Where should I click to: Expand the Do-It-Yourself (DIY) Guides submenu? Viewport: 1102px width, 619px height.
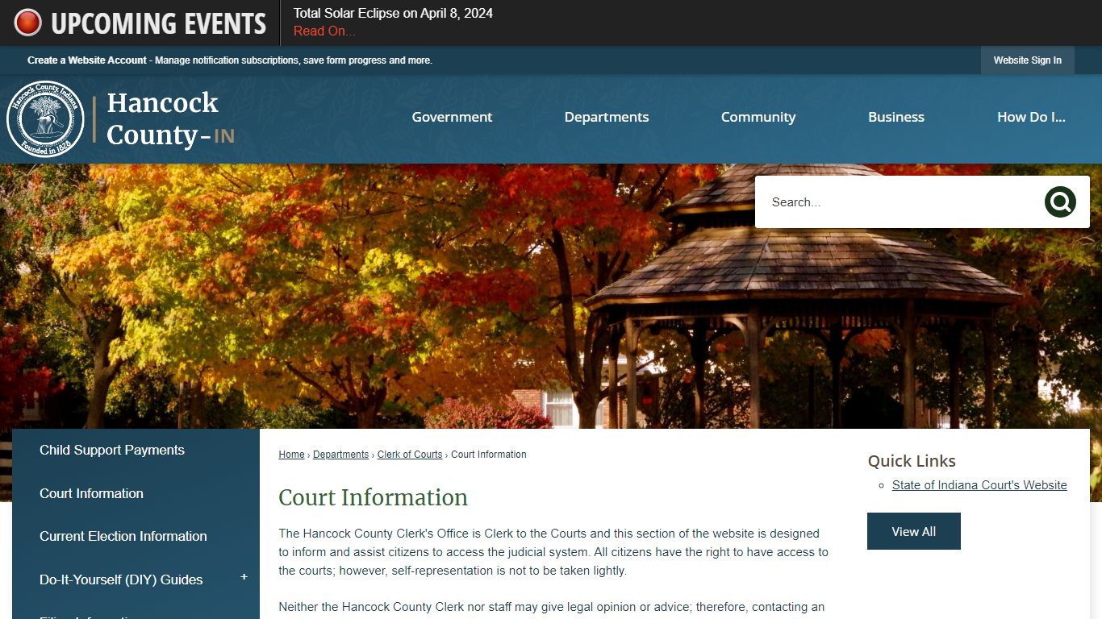[244, 577]
